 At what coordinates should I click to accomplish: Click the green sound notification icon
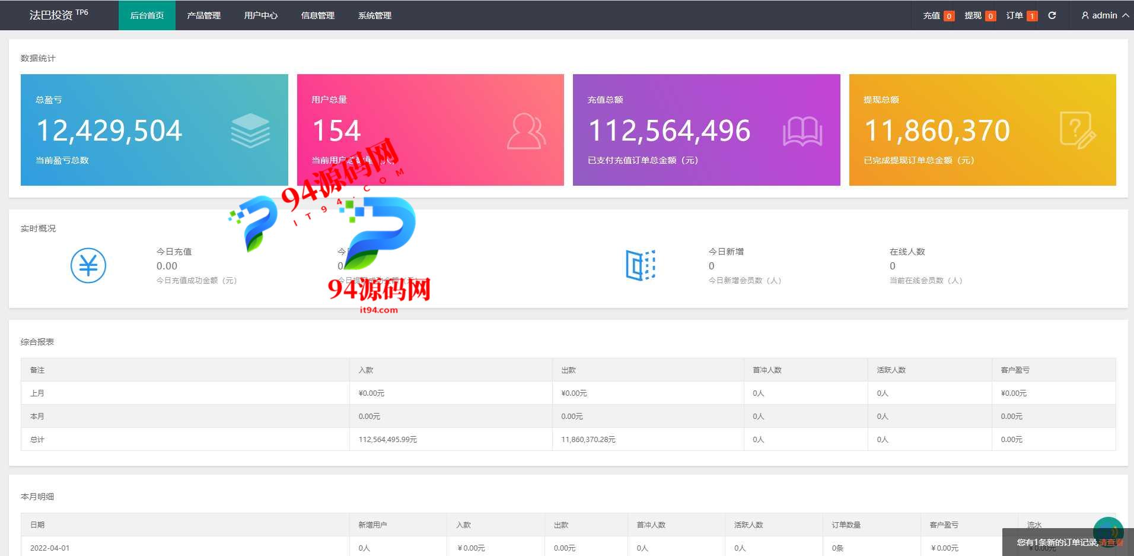[1108, 531]
